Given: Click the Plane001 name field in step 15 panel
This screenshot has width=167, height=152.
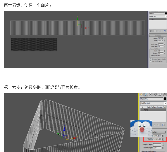Looking at the screenshot, I should click(157, 13).
